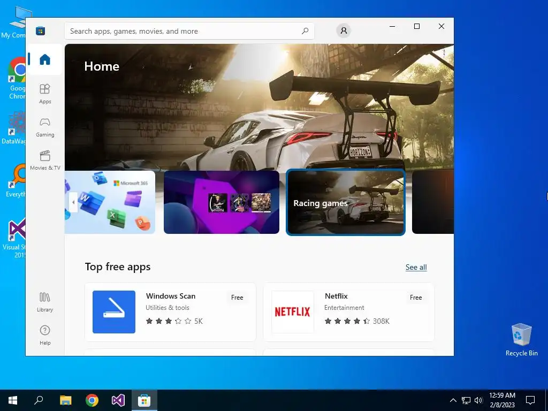Open Help in the Store sidebar
The height and width of the screenshot is (411, 548).
click(x=45, y=335)
